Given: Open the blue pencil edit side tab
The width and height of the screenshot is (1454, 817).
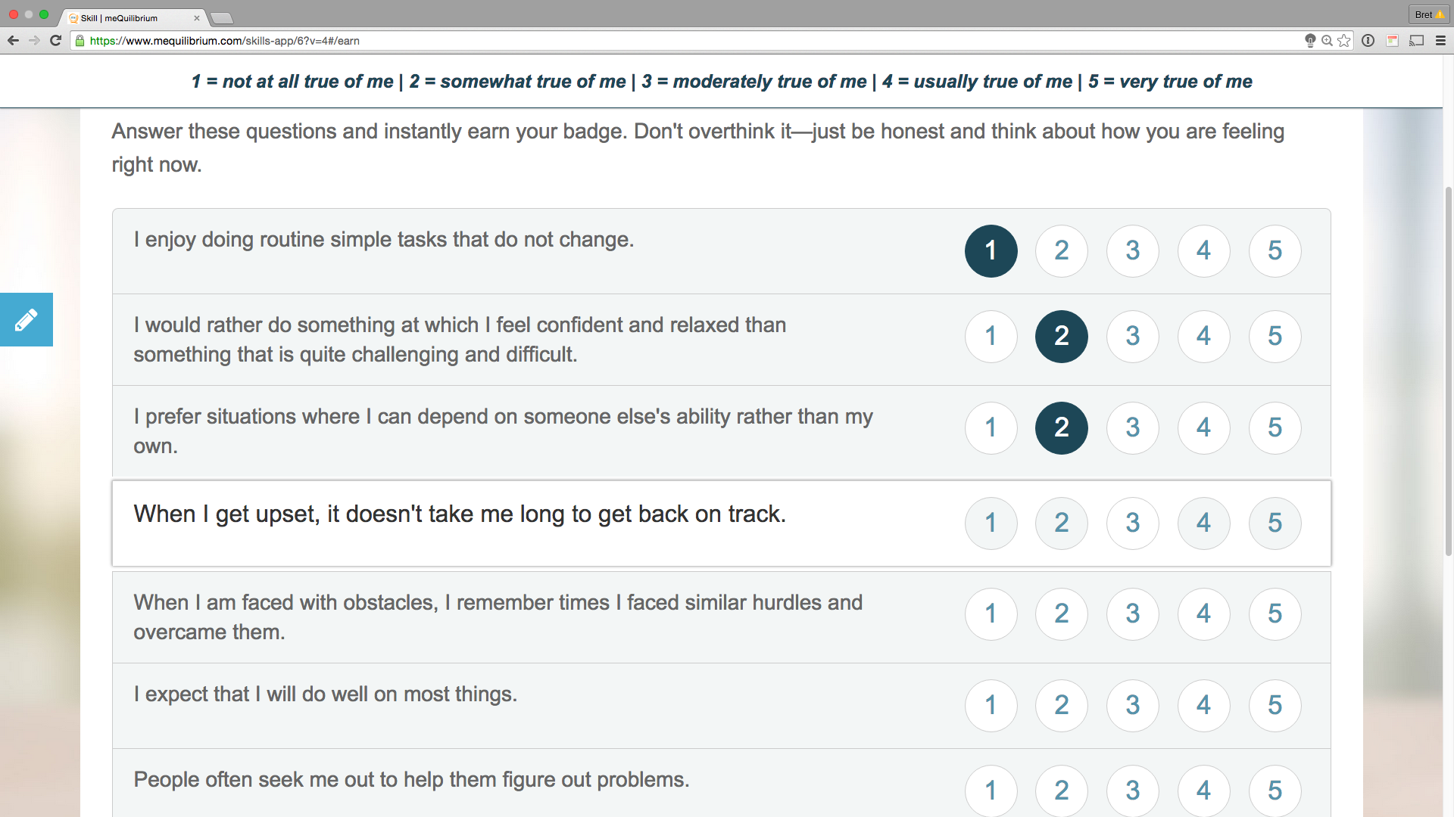Looking at the screenshot, I should (27, 319).
